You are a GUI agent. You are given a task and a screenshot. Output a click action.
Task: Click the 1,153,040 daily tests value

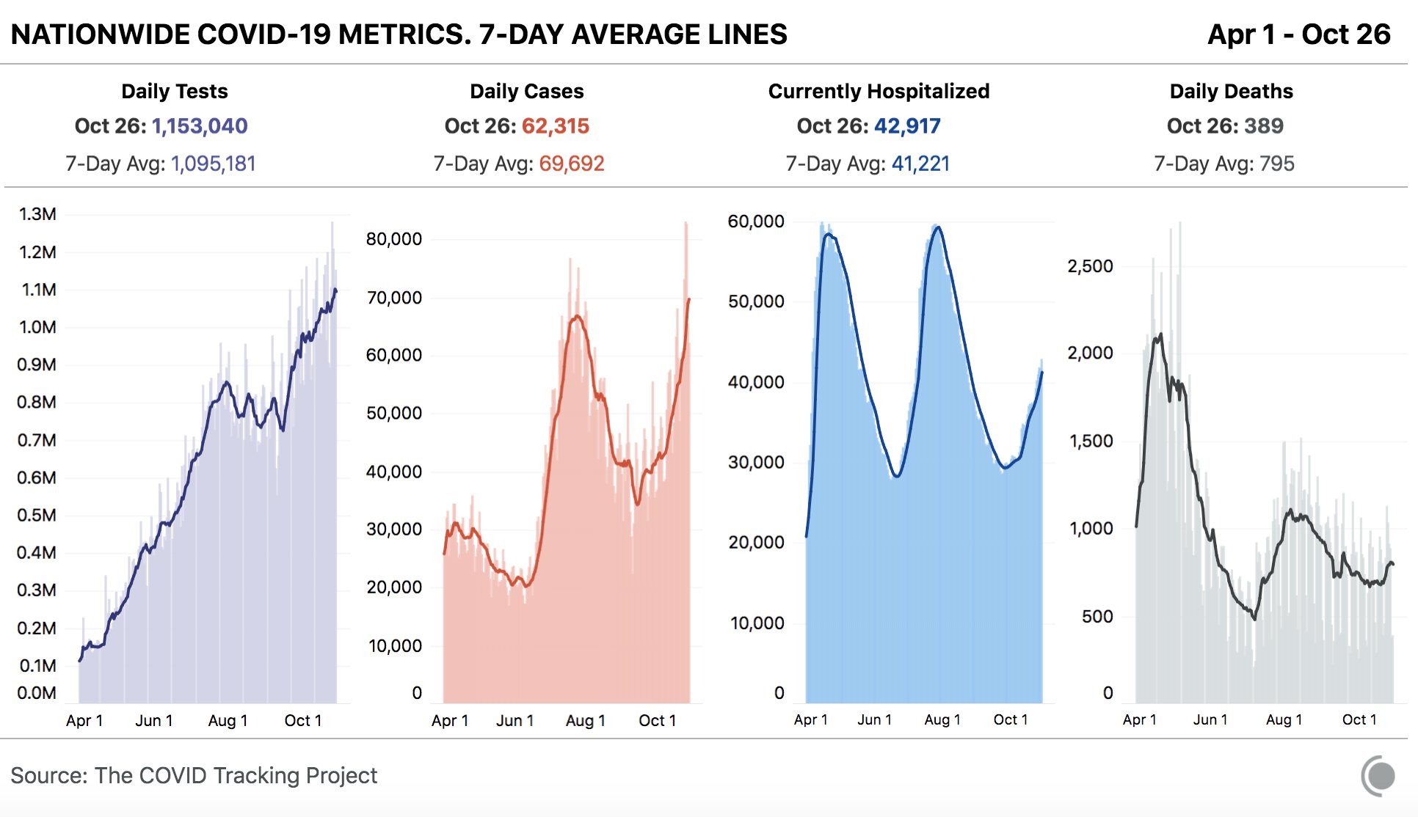click(x=200, y=126)
